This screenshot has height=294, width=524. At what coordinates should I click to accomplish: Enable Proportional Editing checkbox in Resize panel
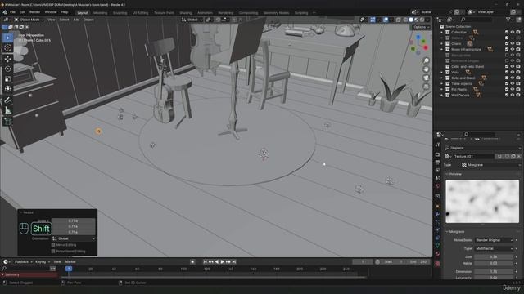point(53,252)
